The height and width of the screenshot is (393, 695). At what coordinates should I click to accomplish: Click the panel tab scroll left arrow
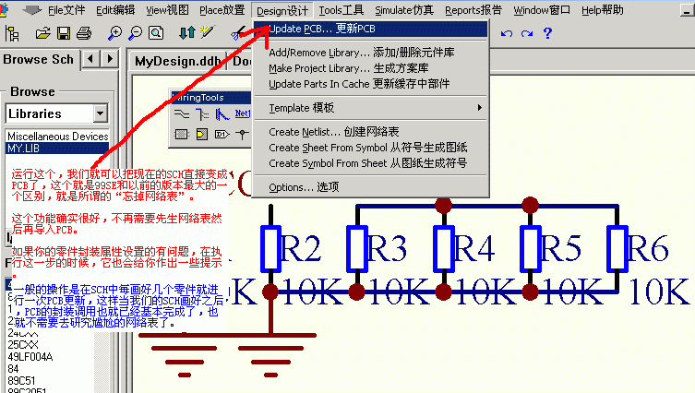coord(90,58)
